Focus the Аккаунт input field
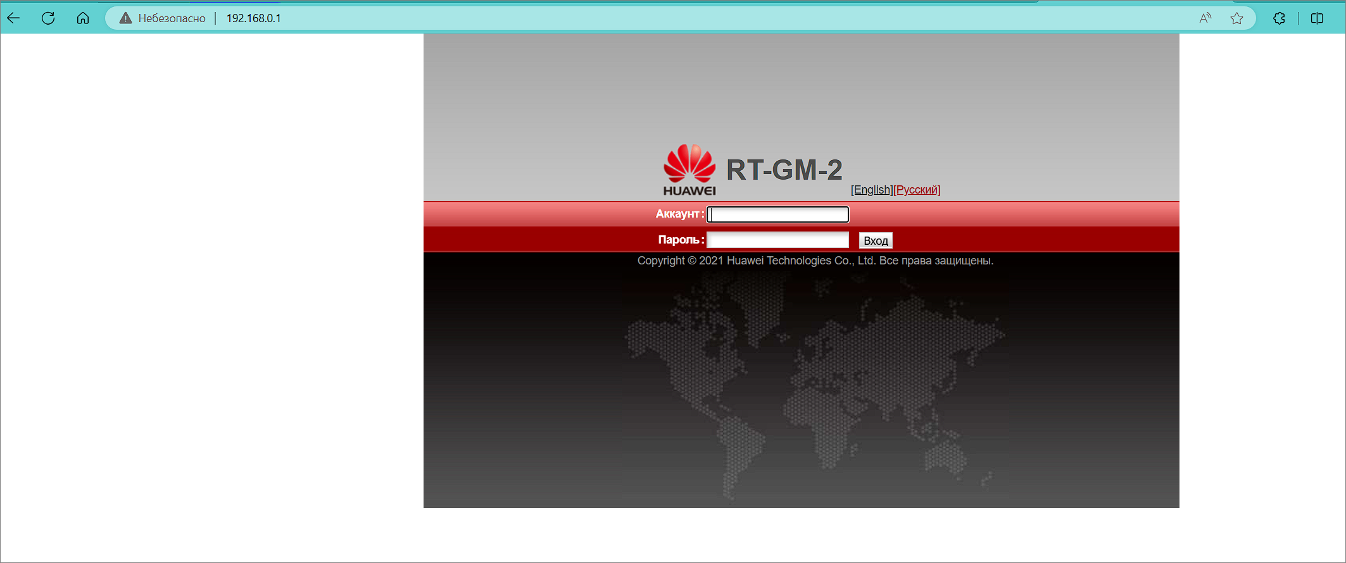Image resolution: width=1346 pixels, height=563 pixels. [777, 214]
